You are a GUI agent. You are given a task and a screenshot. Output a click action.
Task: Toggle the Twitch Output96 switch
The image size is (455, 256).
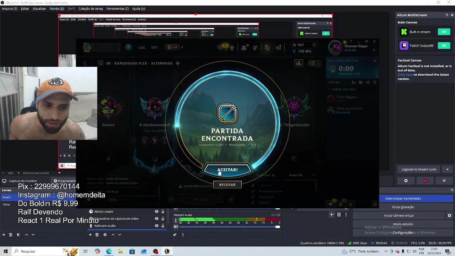pyautogui.click(x=444, y=46)
